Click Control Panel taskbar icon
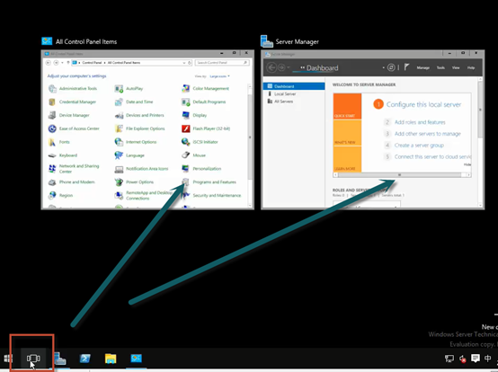Viewport: 498px width, 372px height. tap(137, 359)
